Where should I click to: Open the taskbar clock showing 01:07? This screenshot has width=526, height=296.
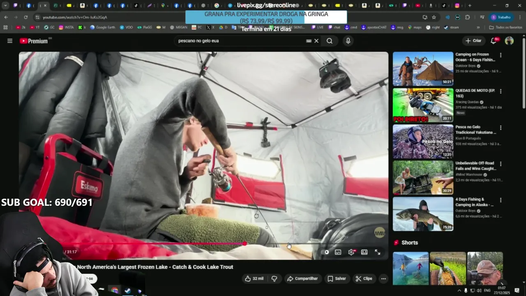tap(502, 291)
